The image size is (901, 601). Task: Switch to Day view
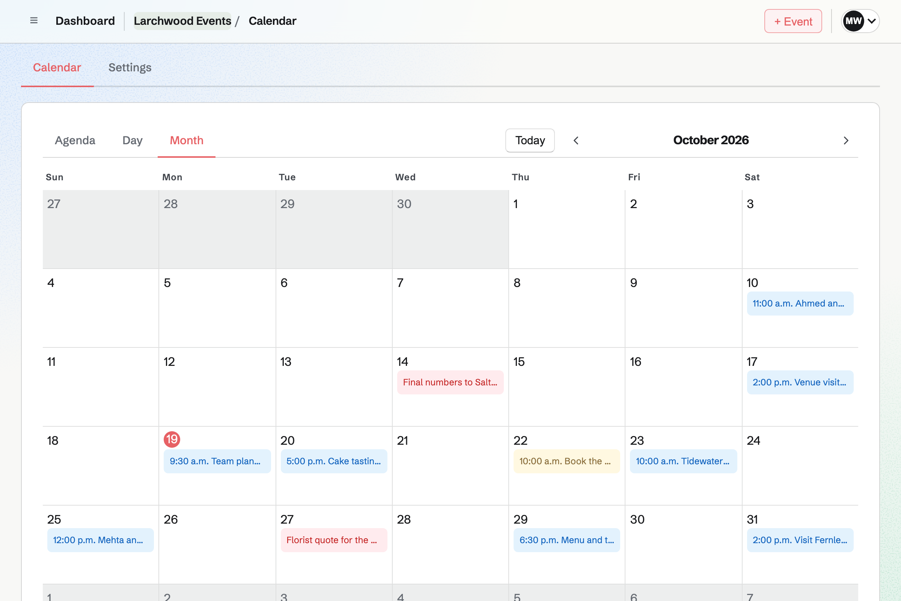[x=133, y=140]
